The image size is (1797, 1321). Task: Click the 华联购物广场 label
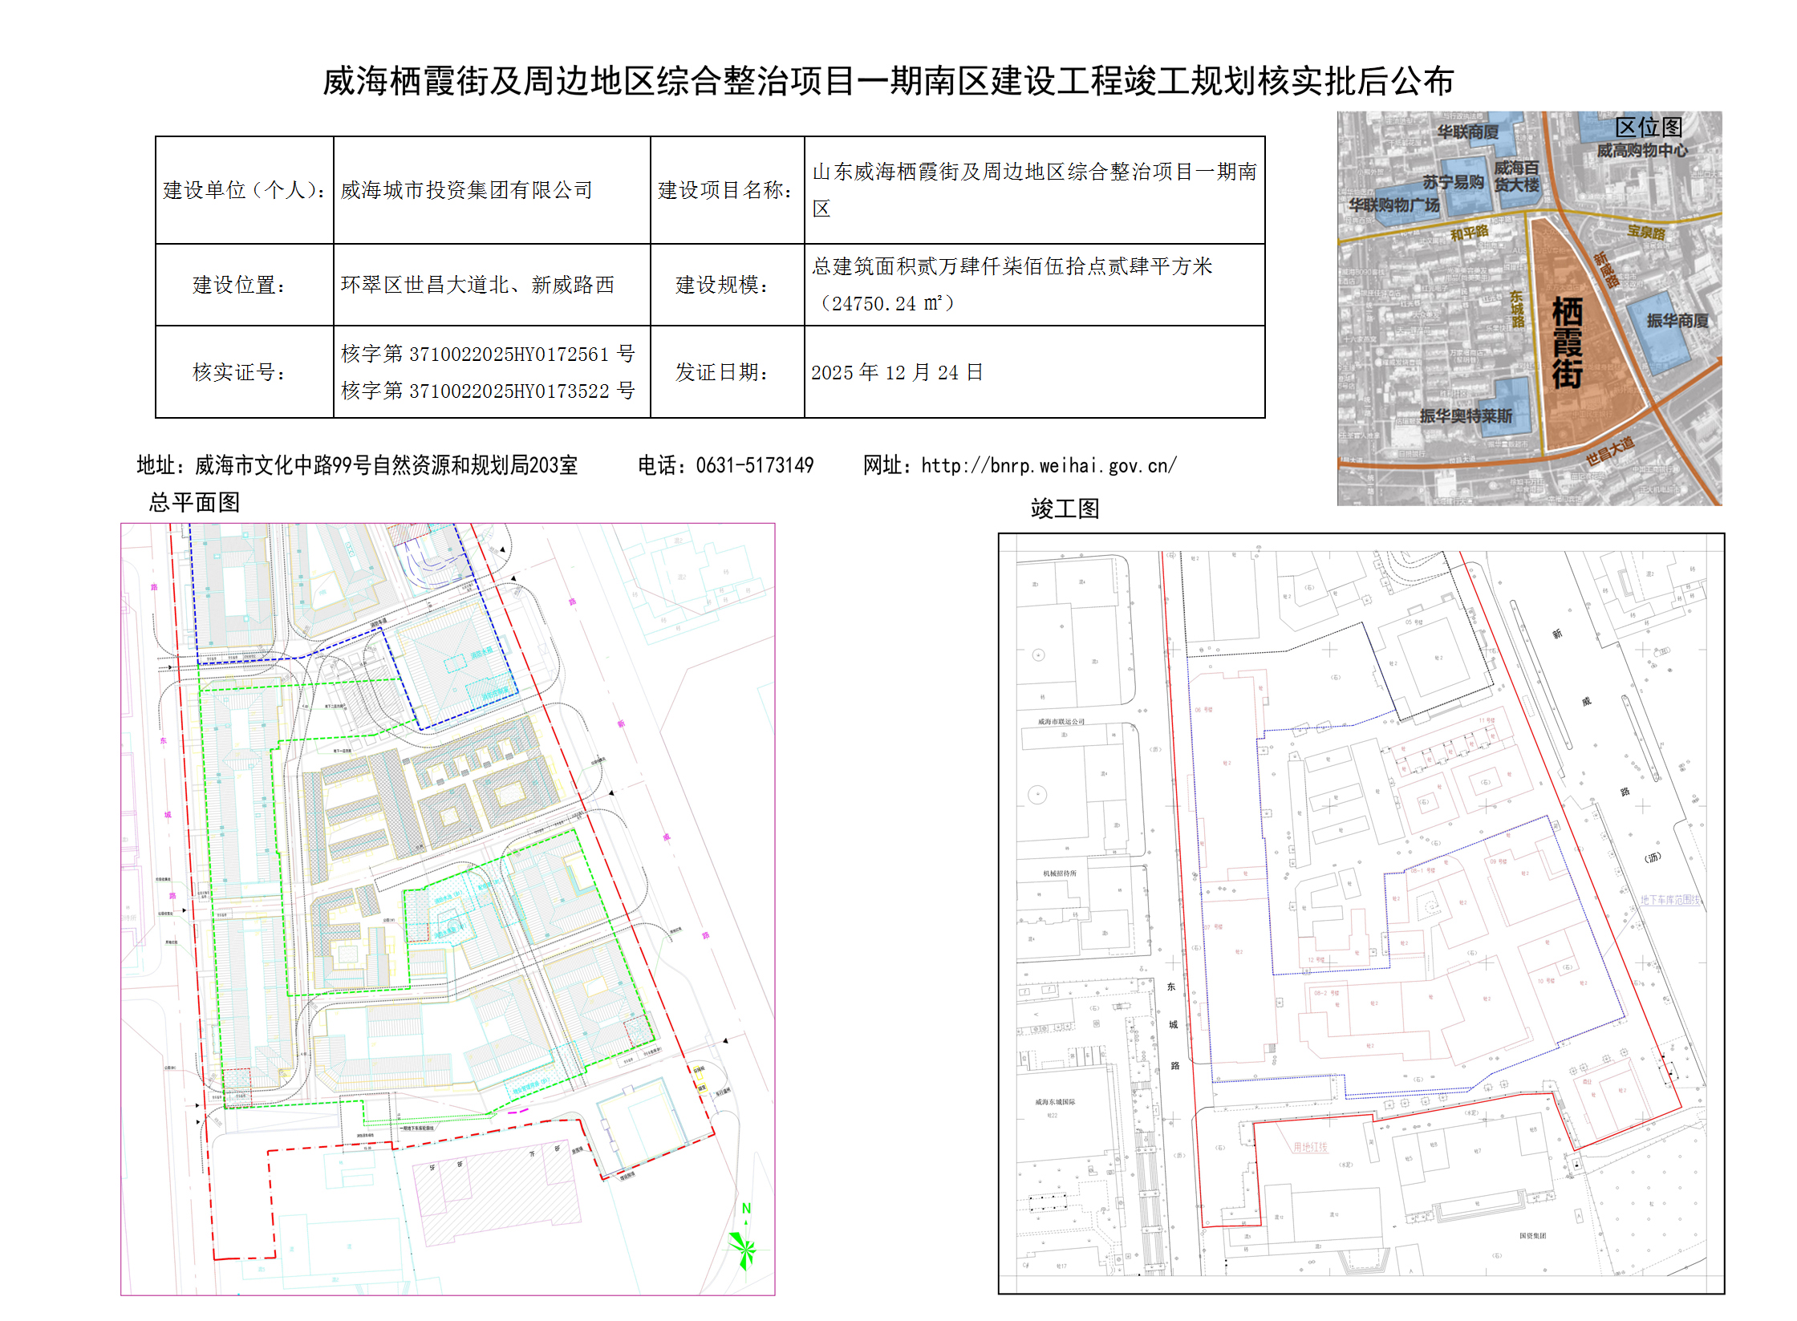pyautogui.click(x=1393, y=205)
